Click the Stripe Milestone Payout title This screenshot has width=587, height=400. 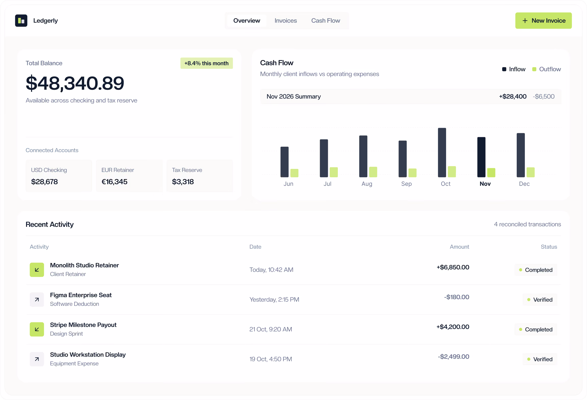point(83,325)
